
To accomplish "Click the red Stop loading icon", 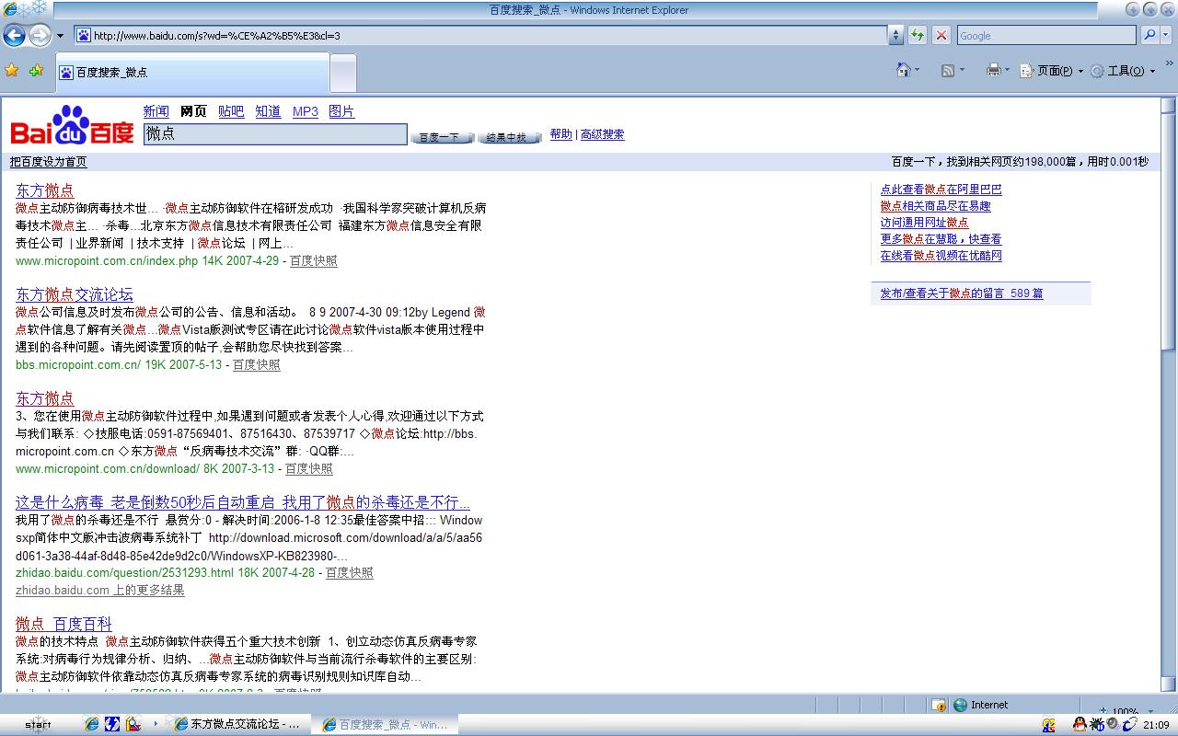I will pyautogui.click(x=941, y=36).
